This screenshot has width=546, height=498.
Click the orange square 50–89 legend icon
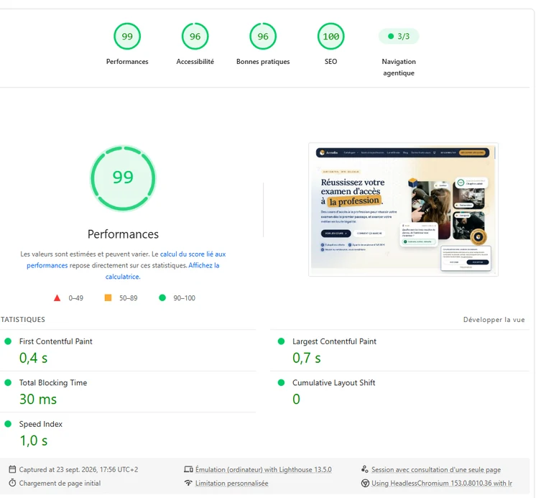click(x=108, y=298)
